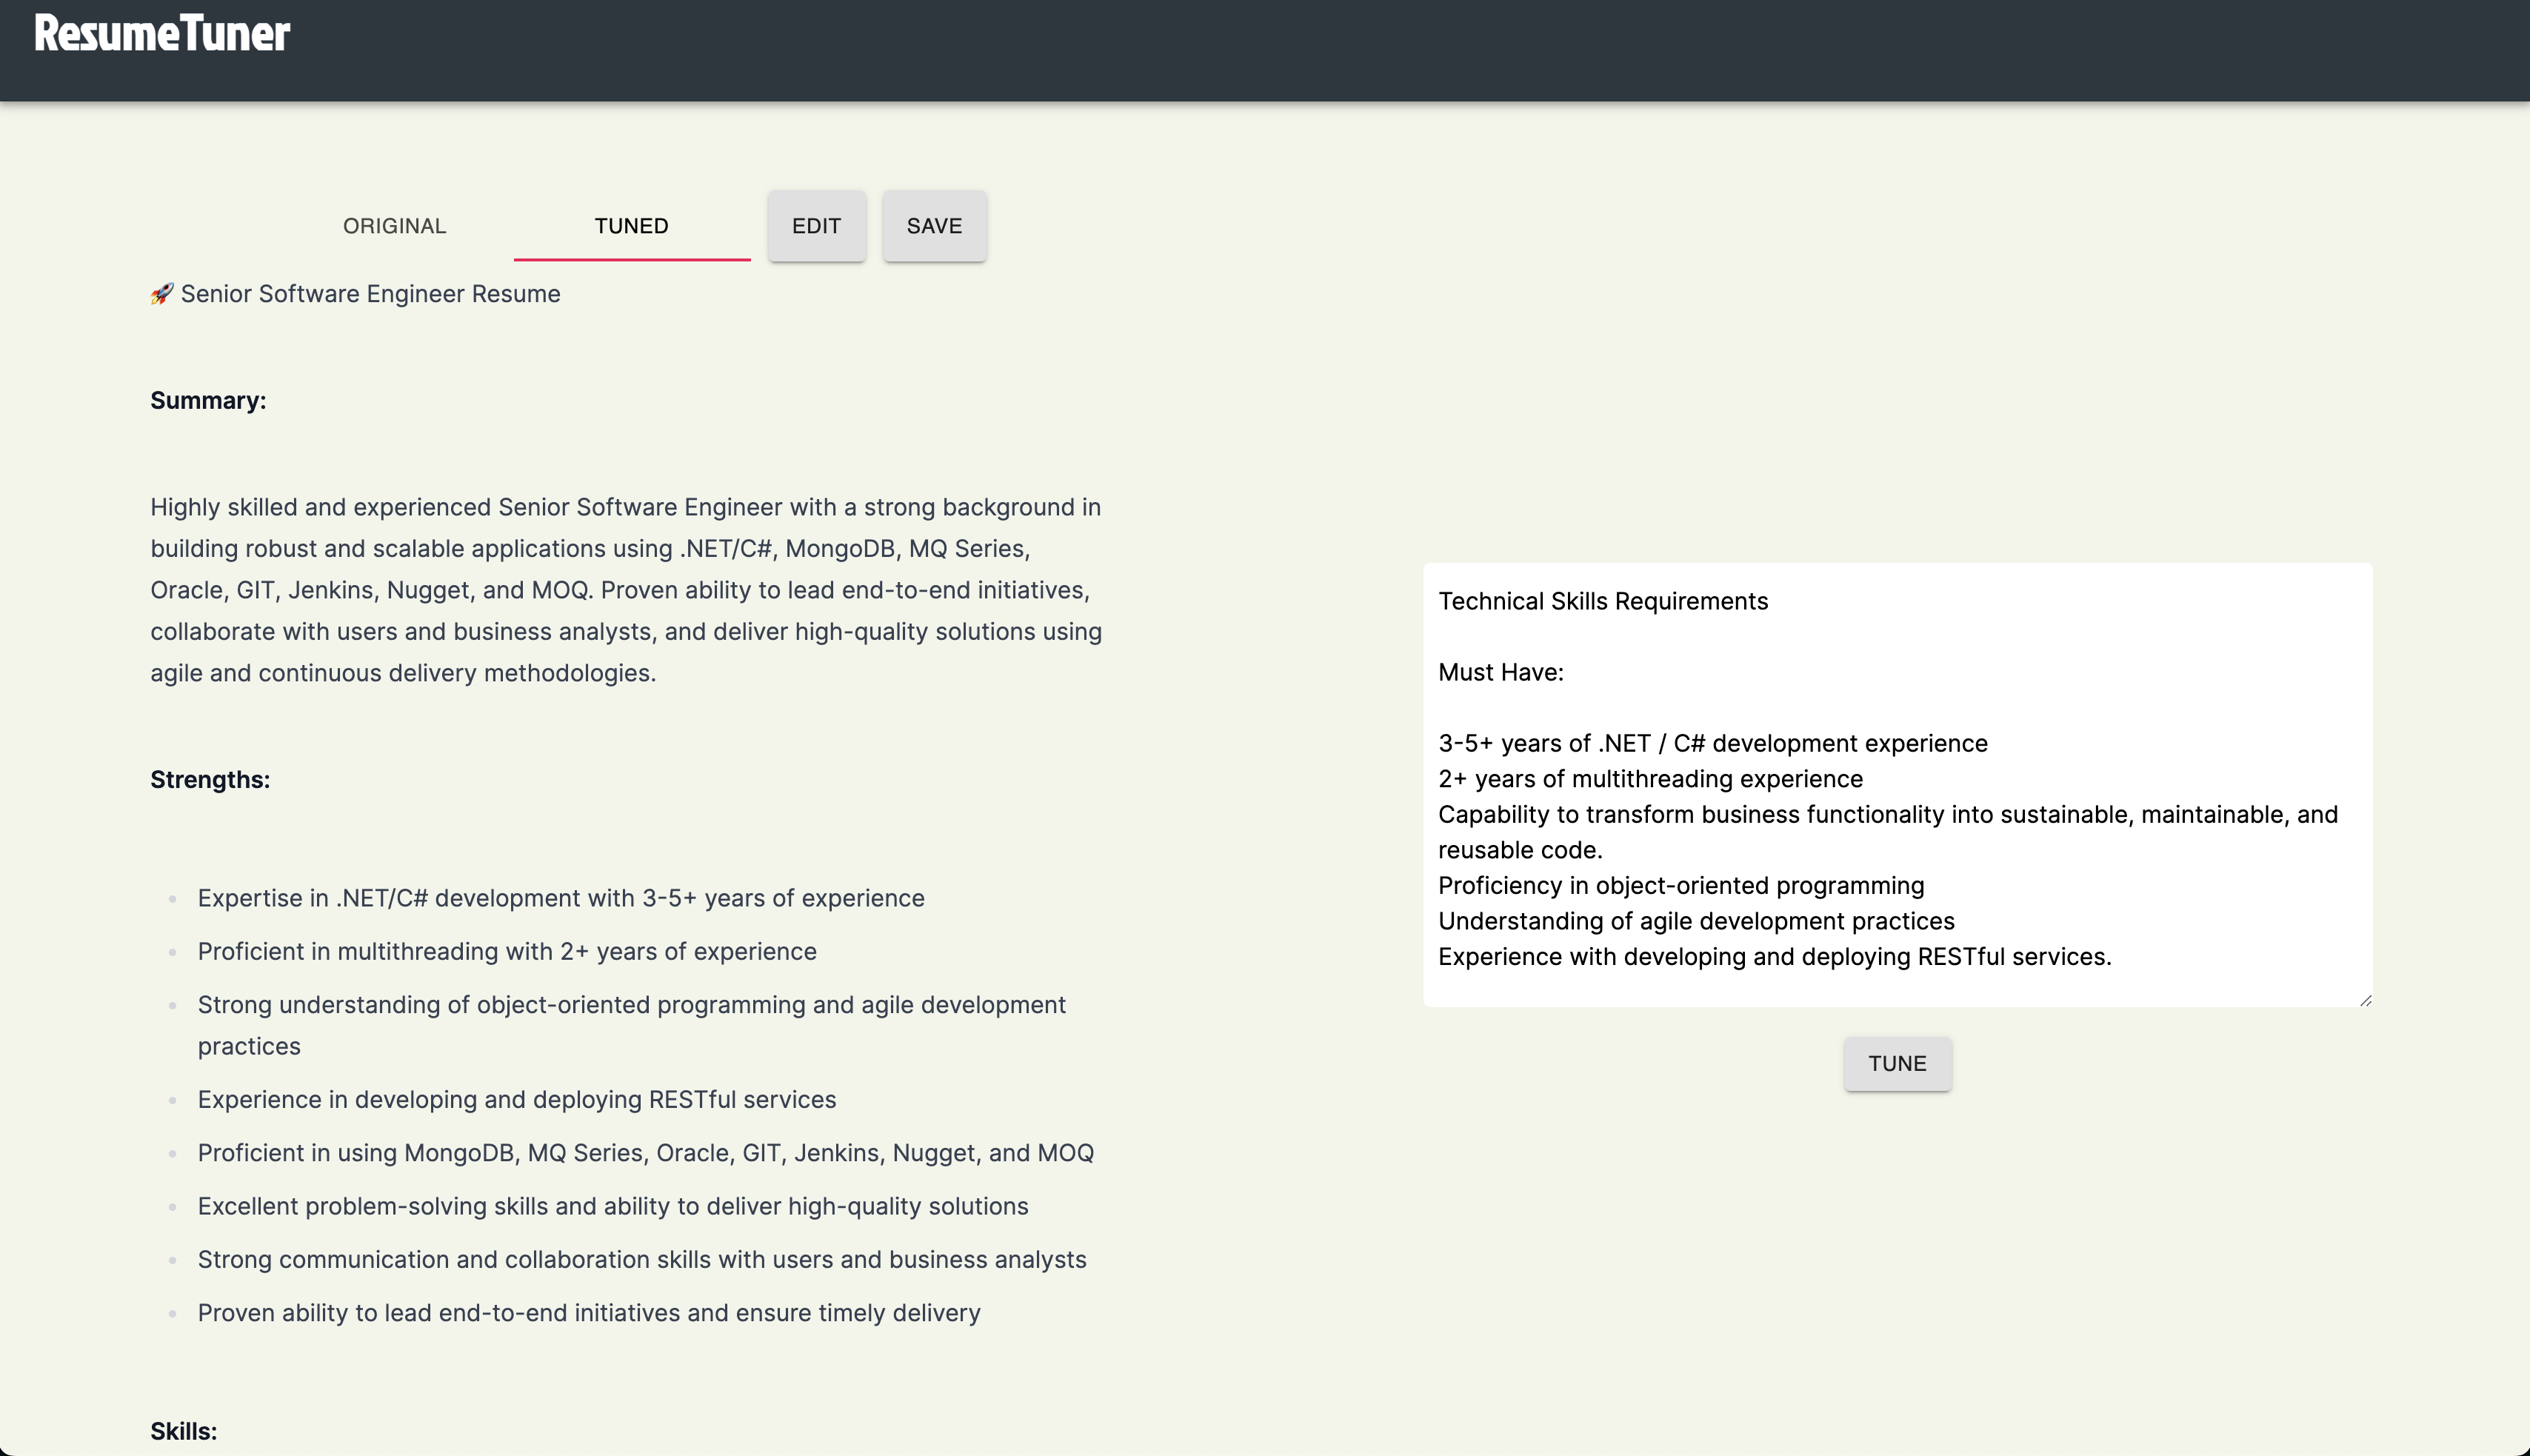Image resolution: width=2530 pixels, height=1456 pixels.
Task: Click the 'Technical Skills Requirements' line in textarea
Action: point(1603,602)
